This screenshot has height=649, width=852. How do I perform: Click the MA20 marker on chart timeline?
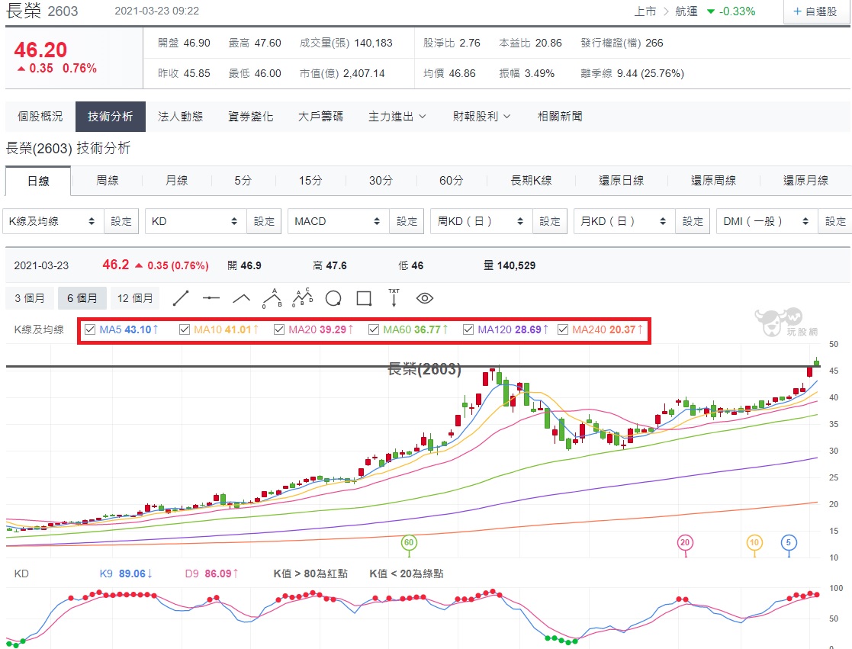685,542
